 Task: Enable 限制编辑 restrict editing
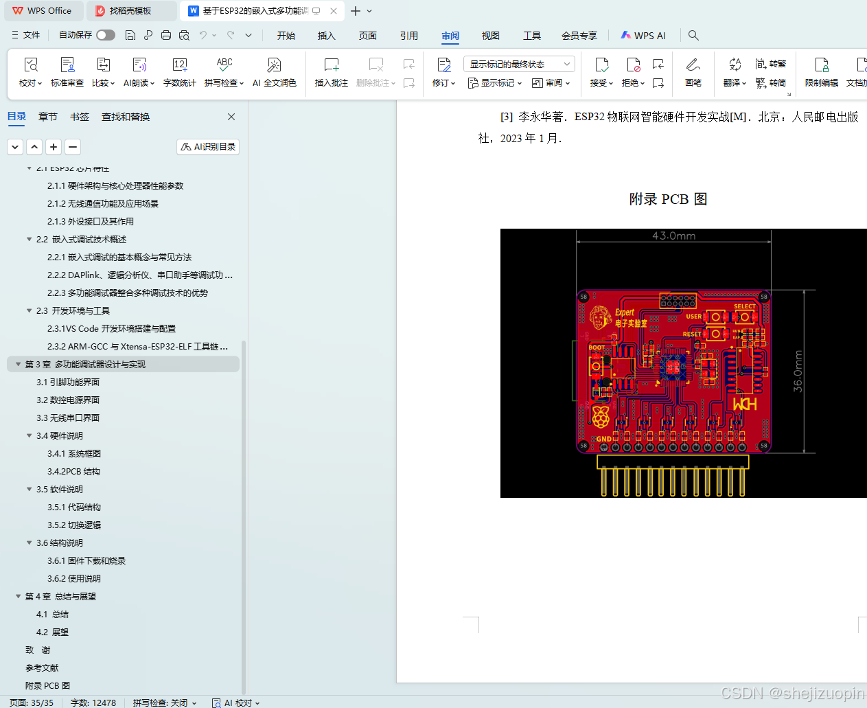point(820,73)
